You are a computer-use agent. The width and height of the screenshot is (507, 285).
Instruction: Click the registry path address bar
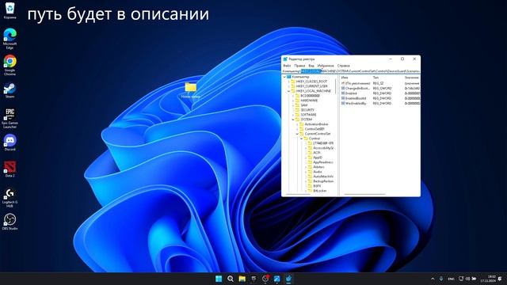click(x=351, y=71)
